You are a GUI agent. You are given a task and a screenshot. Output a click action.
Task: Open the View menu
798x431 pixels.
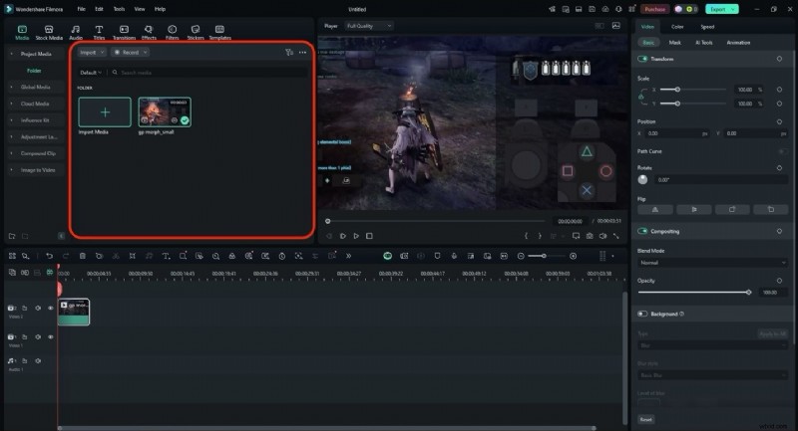pos(140,9)
